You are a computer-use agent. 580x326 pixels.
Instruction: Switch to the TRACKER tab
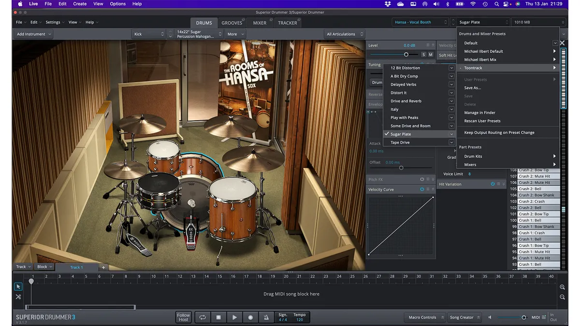288,23
